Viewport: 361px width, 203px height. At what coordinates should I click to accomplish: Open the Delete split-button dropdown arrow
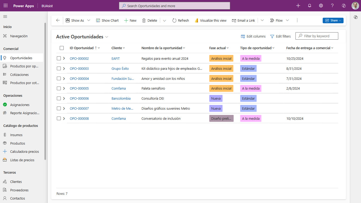[x=164, y=20]
